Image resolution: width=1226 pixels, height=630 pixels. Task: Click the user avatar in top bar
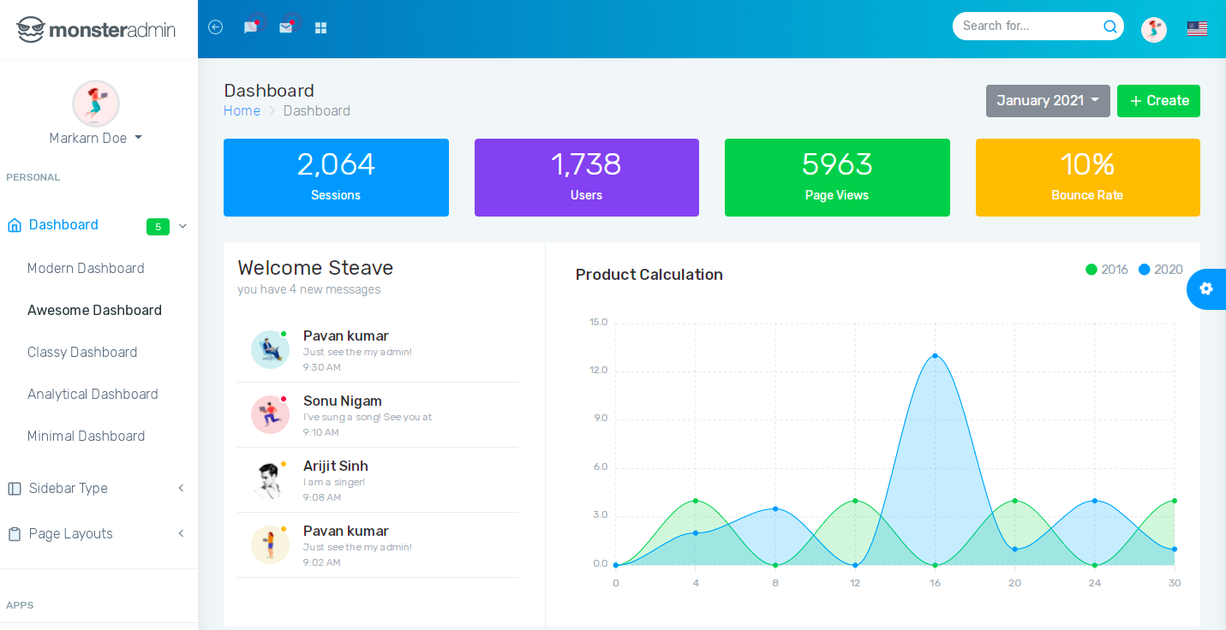coord(1154,30)
